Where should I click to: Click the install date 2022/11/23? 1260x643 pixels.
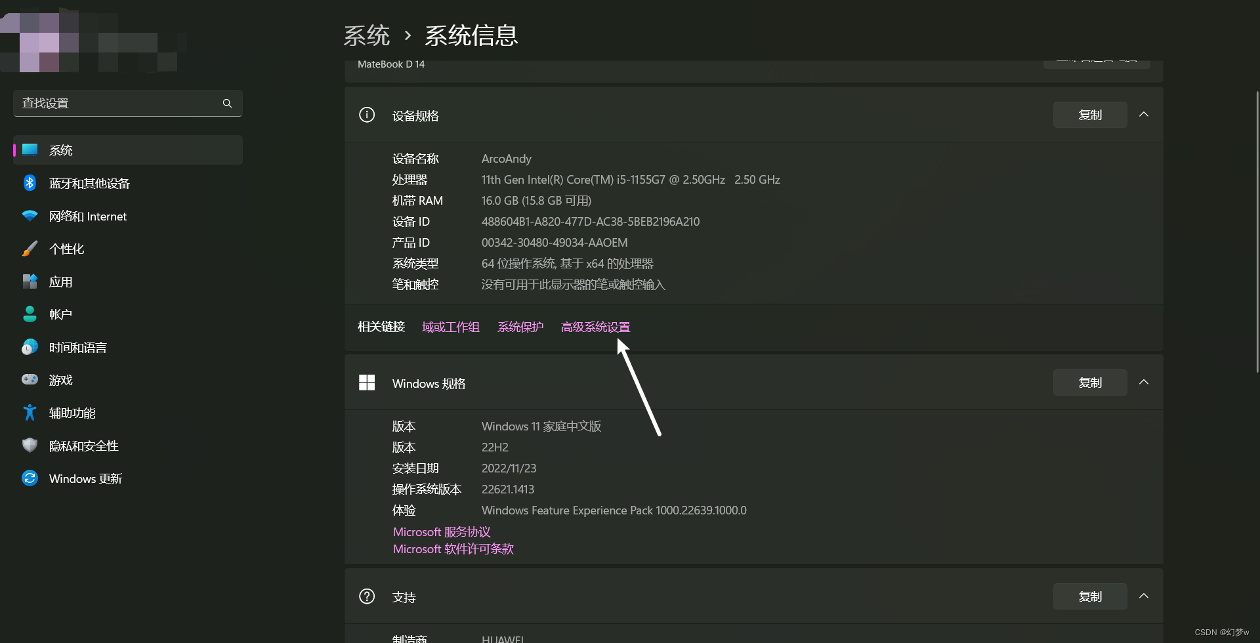509,468
